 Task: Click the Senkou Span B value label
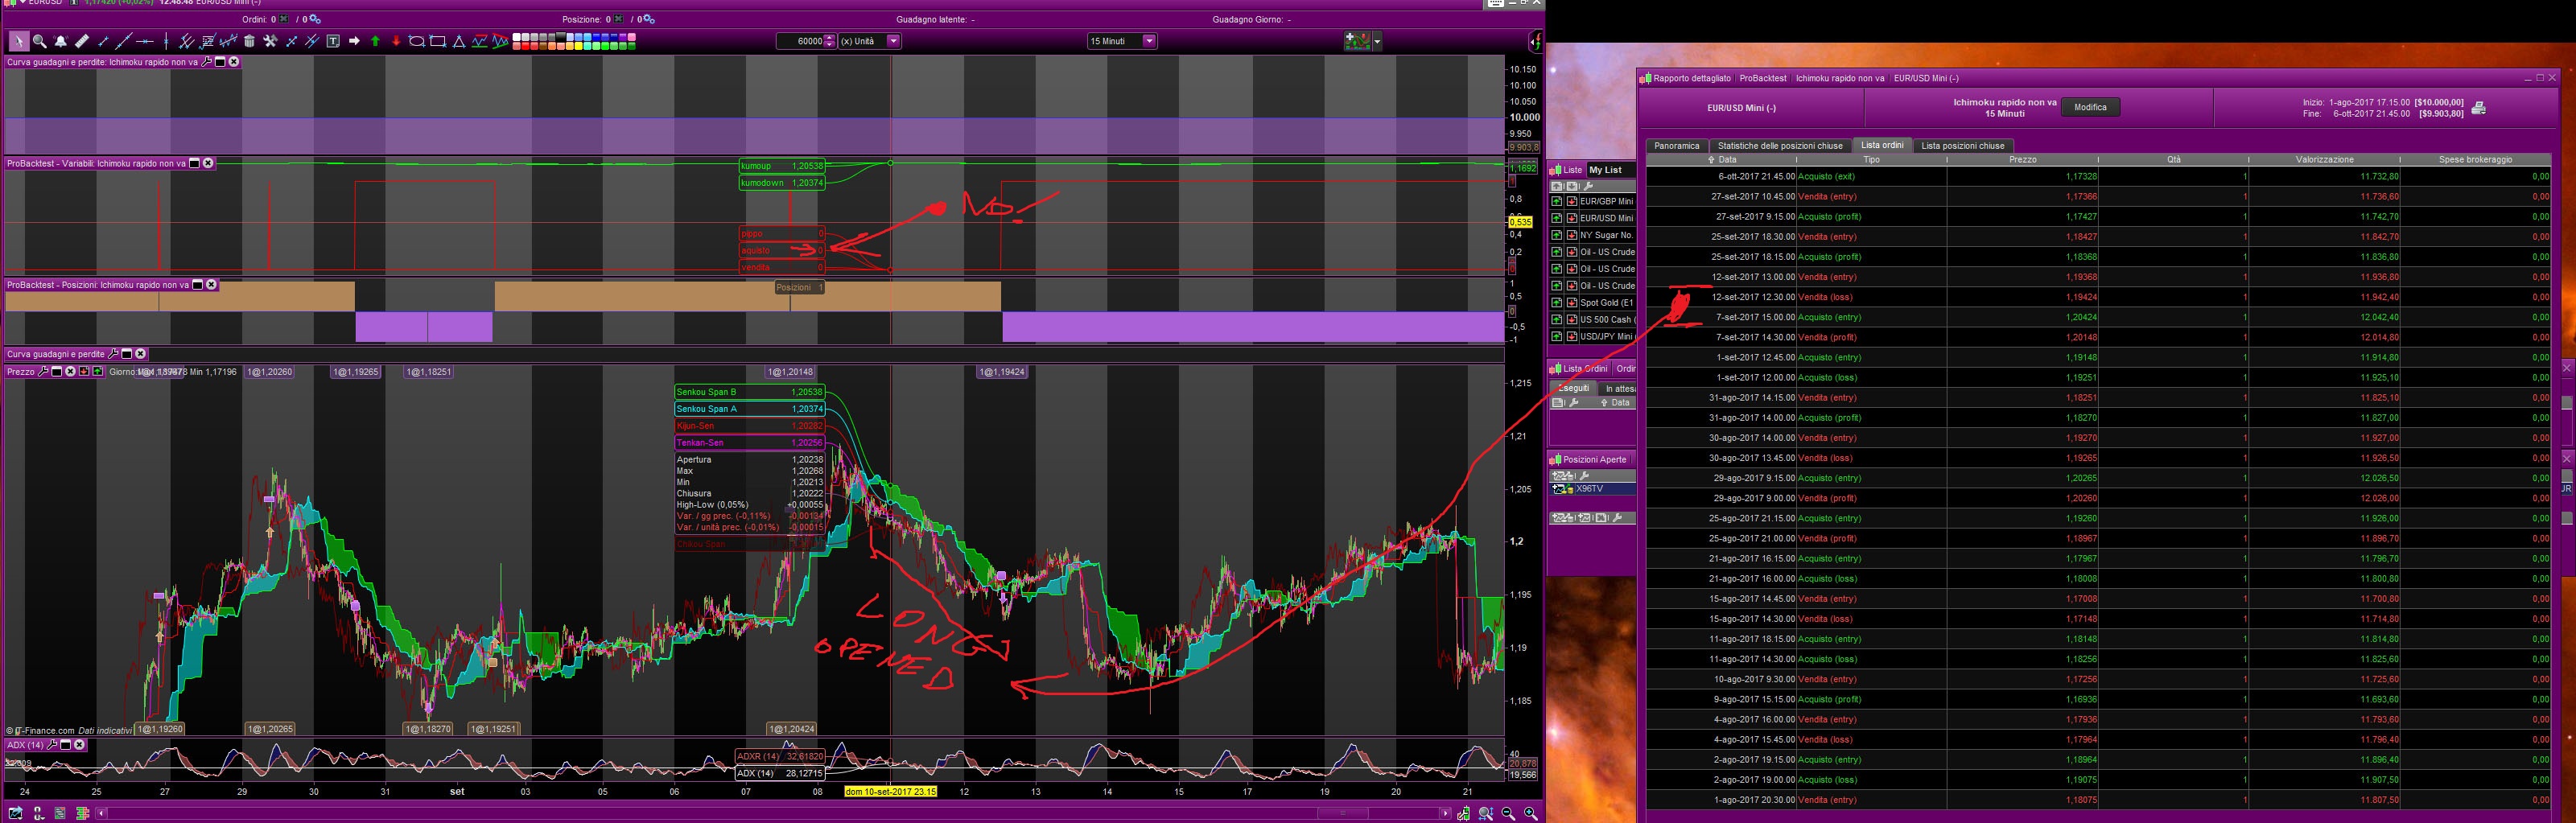(x=750, y=392)
